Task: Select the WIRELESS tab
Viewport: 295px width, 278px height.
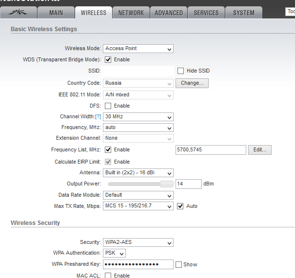Action: 94,13
